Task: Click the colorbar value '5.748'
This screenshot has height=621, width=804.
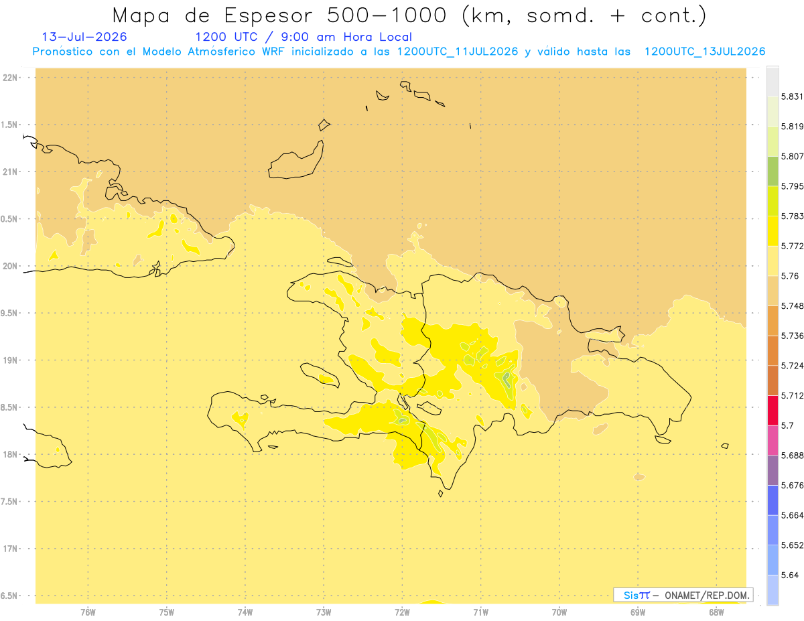Action: pos(793,305)
